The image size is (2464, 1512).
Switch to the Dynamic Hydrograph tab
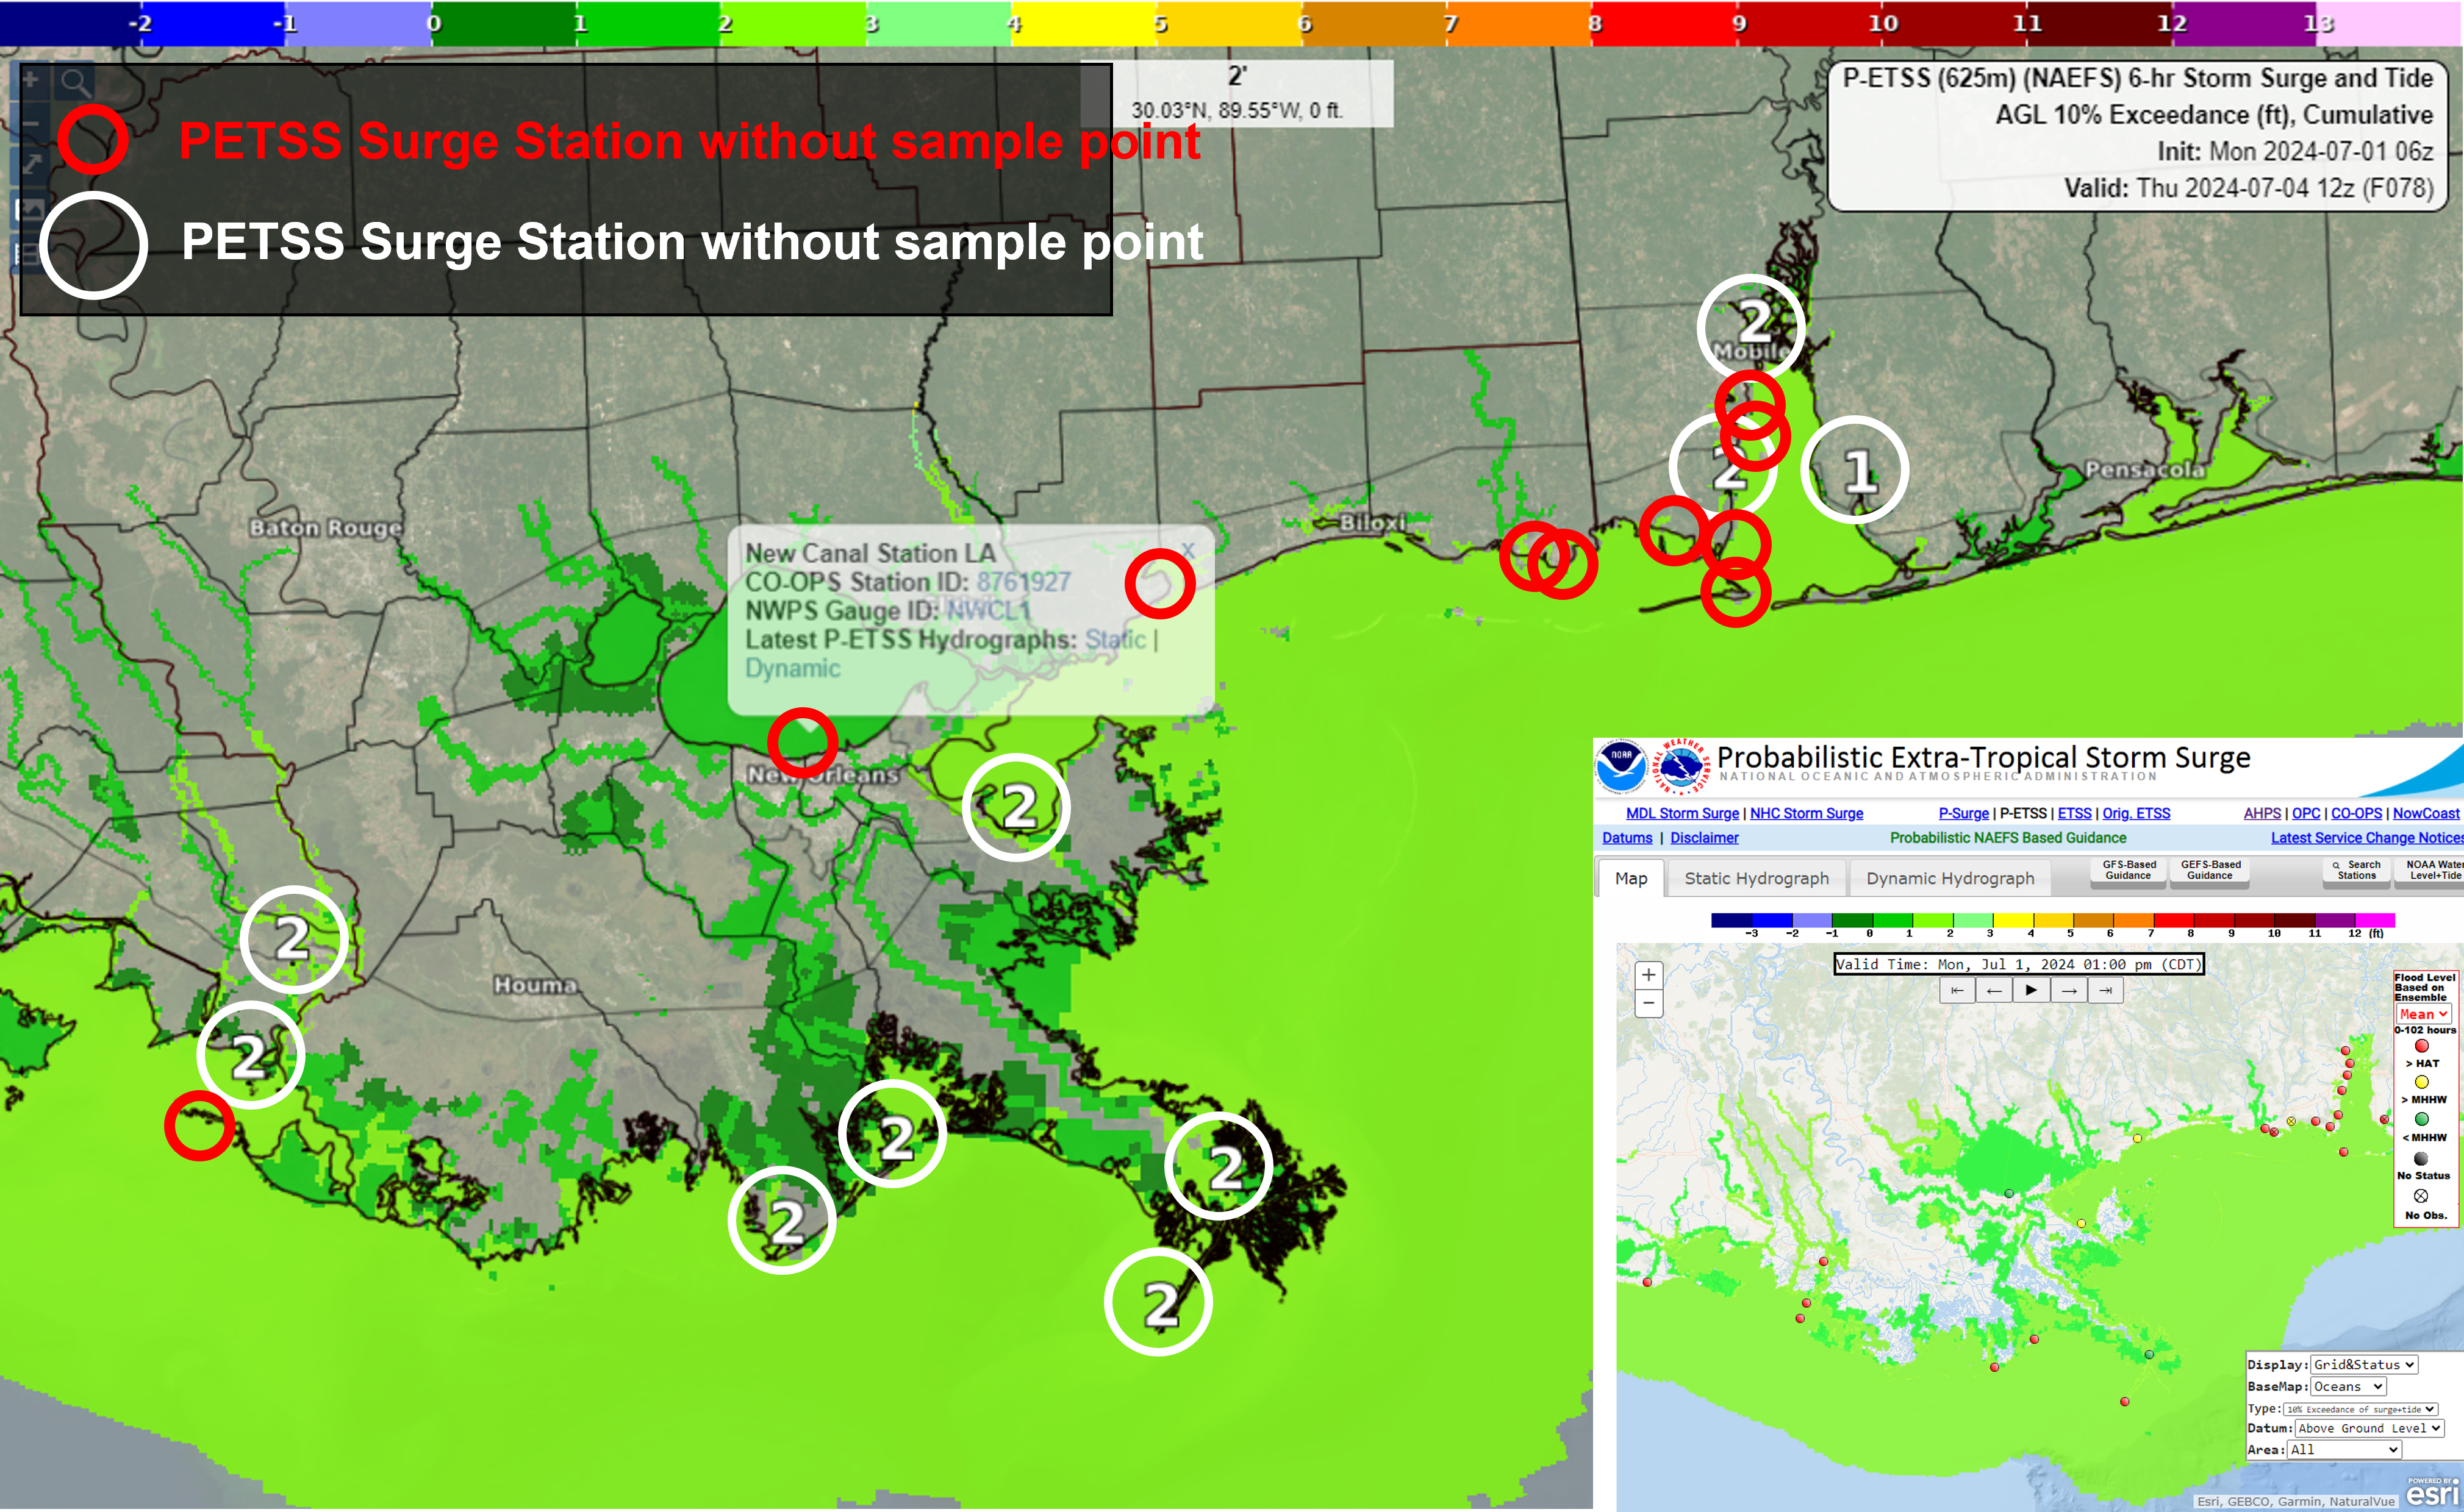click(x=1950, y=878)
